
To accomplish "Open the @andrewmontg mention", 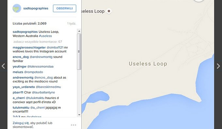I will pos(41,57).
